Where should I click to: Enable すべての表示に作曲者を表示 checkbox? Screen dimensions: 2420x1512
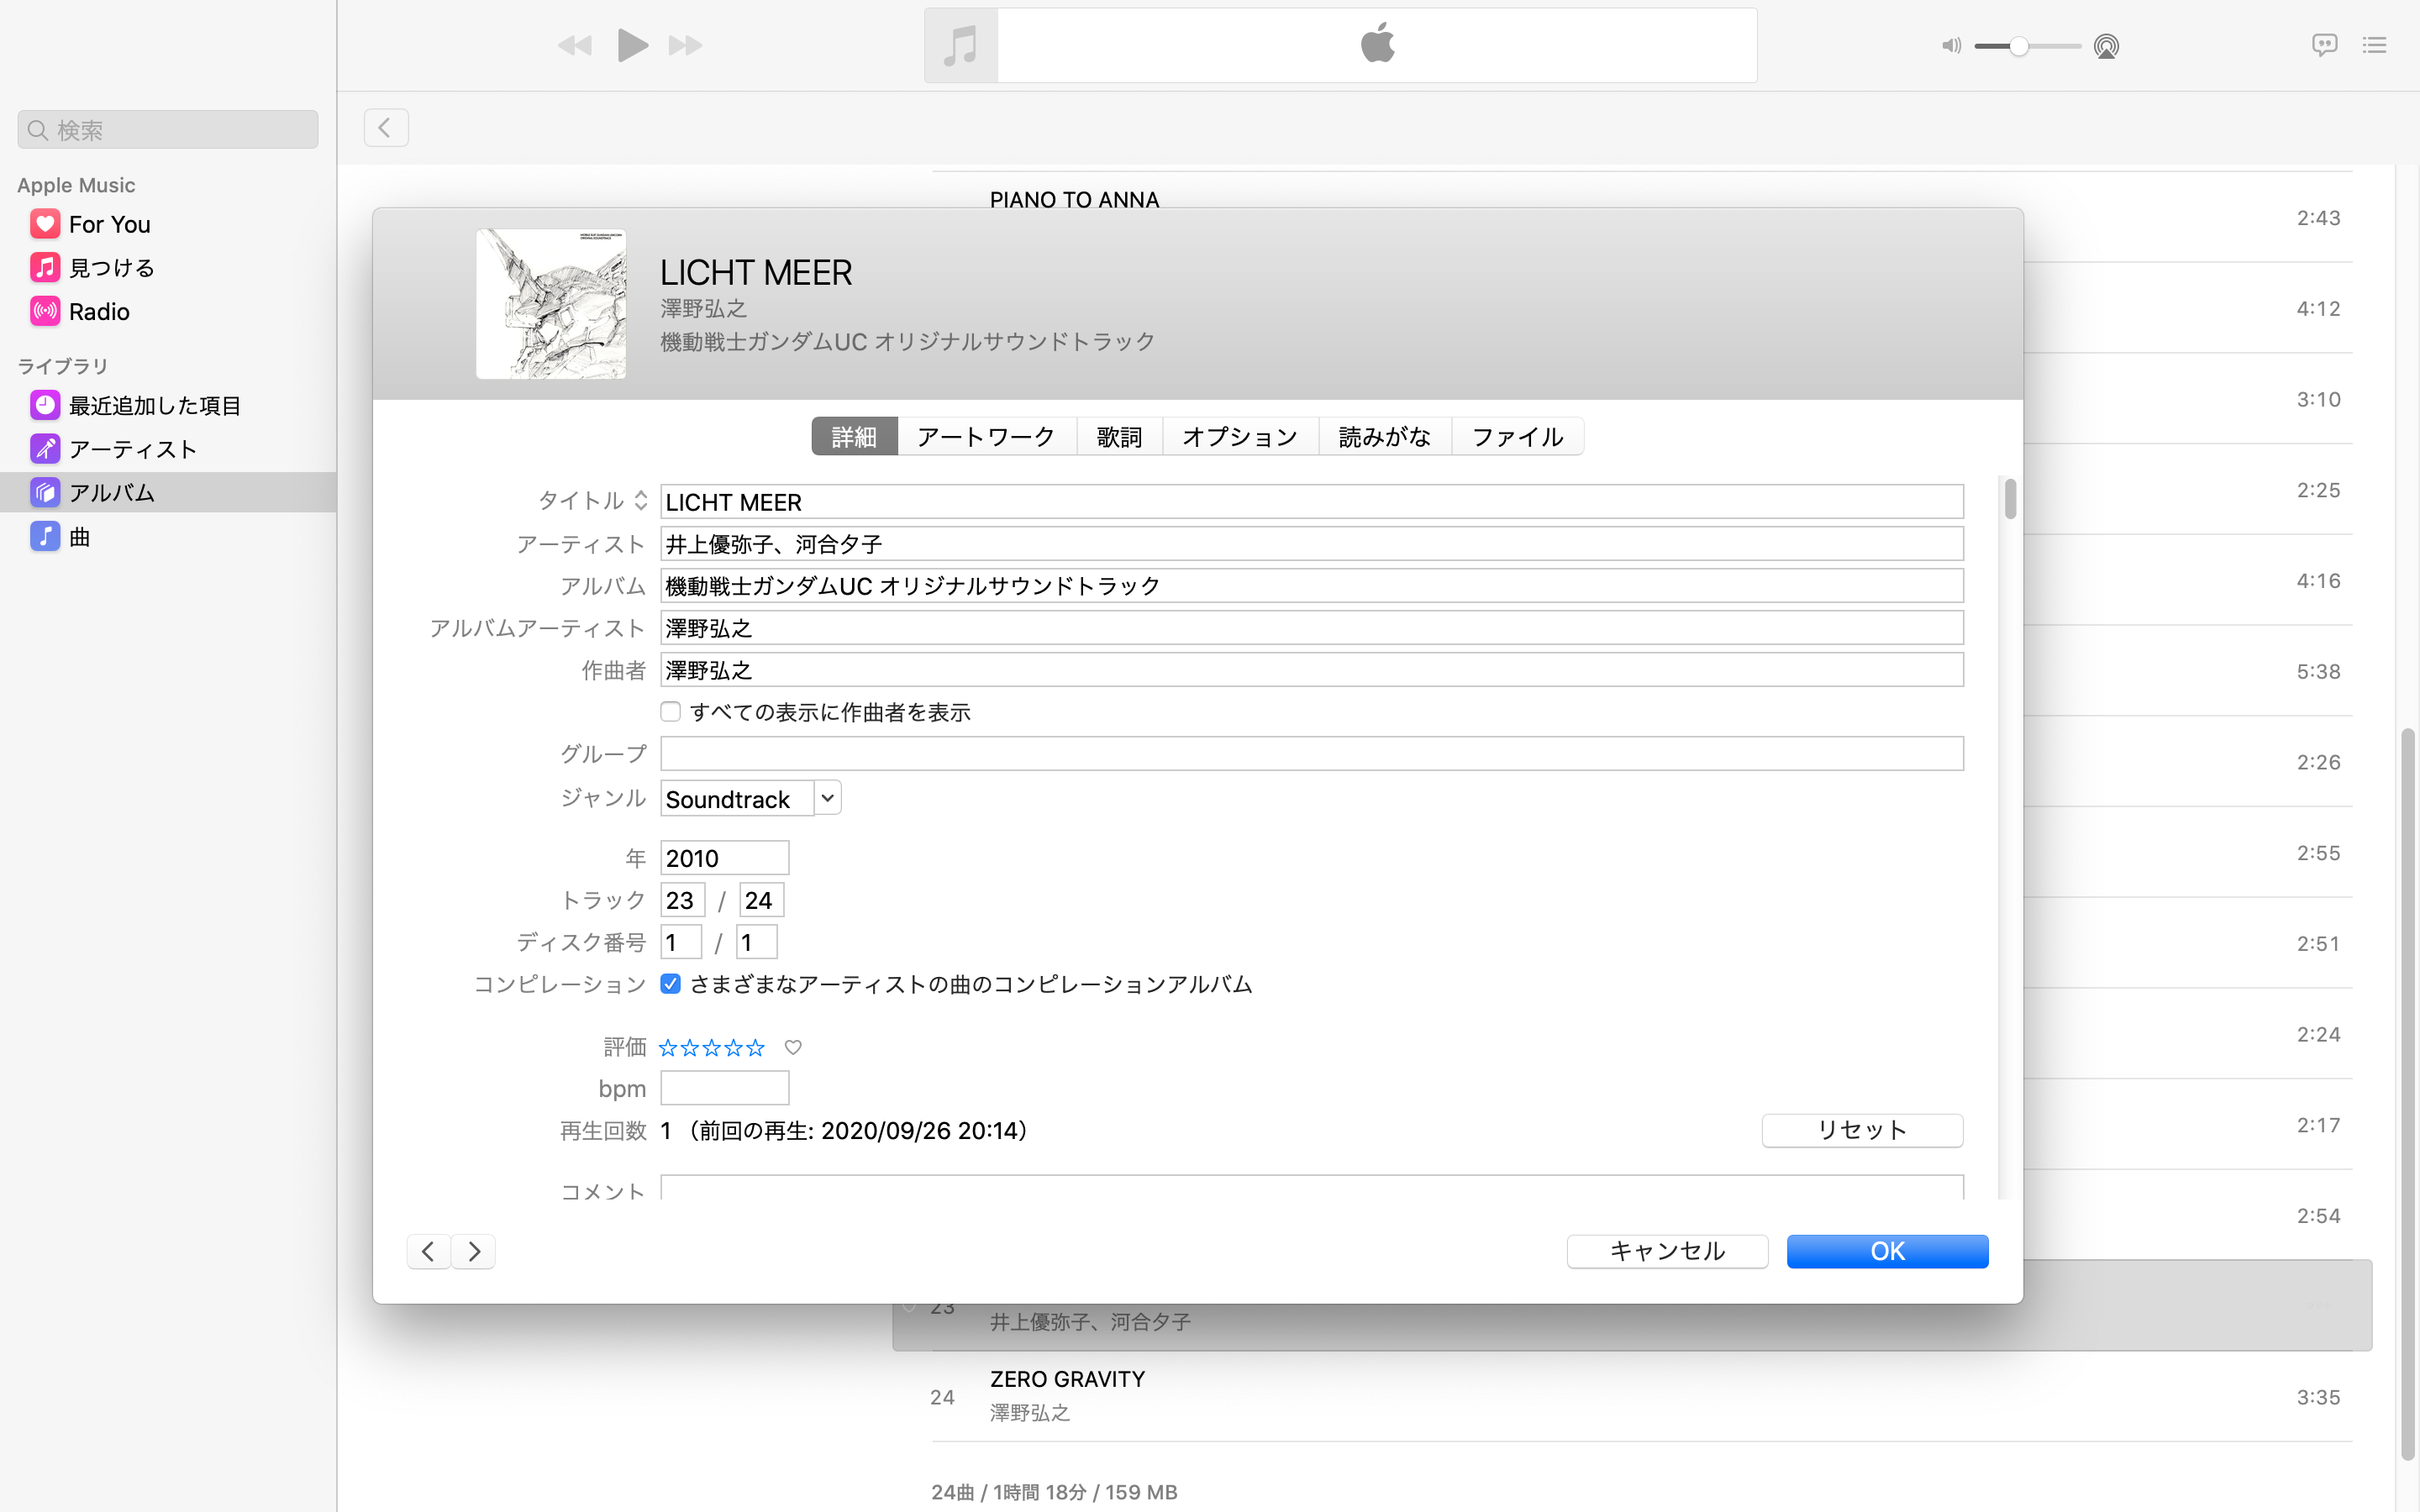click(670, 711)
